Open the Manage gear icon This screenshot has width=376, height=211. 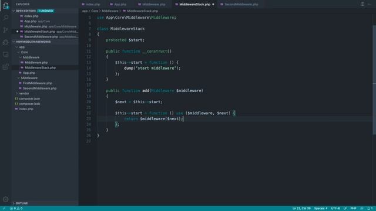(6, 199)
